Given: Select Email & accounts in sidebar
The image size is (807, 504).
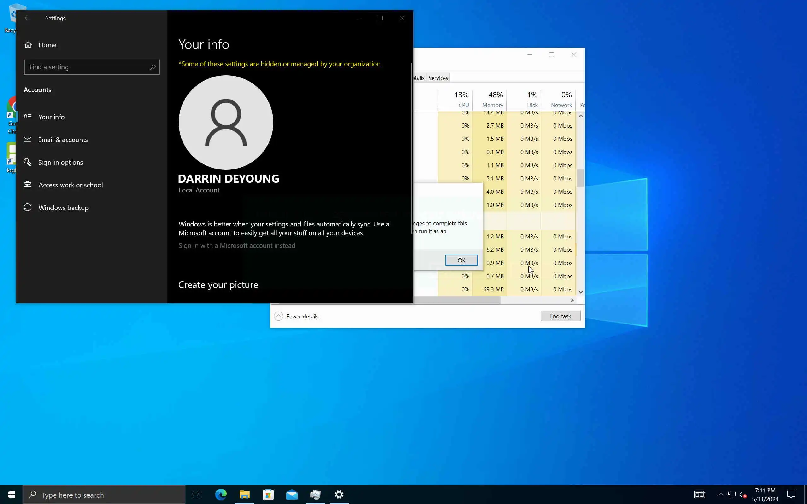Looking at the screenshot, I should click(x=63, y=140).
